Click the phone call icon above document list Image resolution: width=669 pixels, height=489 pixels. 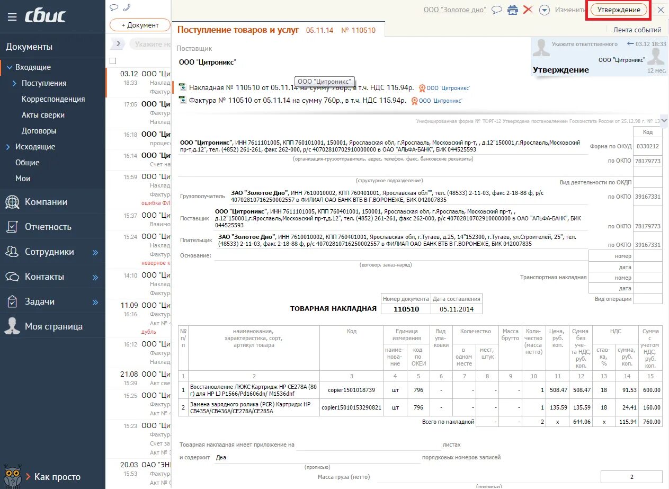[127, 7]
